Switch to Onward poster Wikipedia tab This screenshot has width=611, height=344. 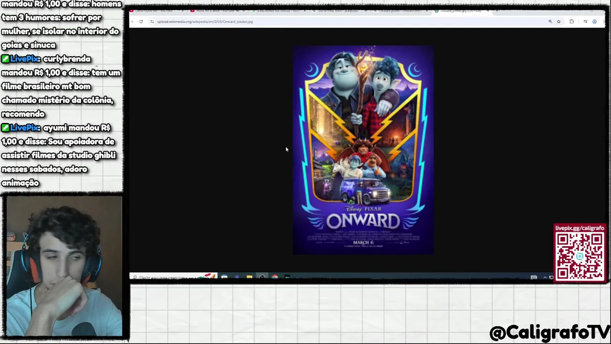point(401,11)
